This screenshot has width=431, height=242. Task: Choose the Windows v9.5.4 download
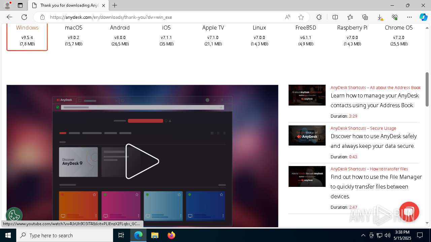[27, 35]
